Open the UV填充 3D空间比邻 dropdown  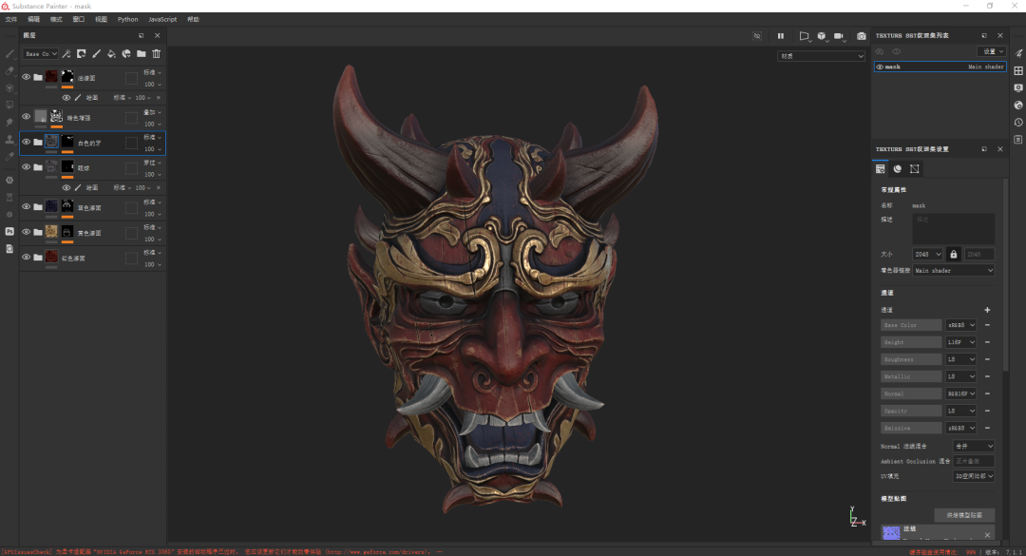(x=974, y=476)
